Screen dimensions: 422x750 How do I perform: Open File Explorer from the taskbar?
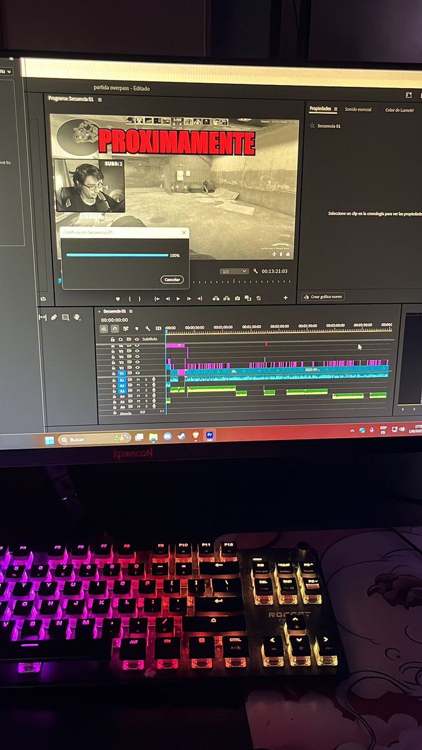[154, 437]
